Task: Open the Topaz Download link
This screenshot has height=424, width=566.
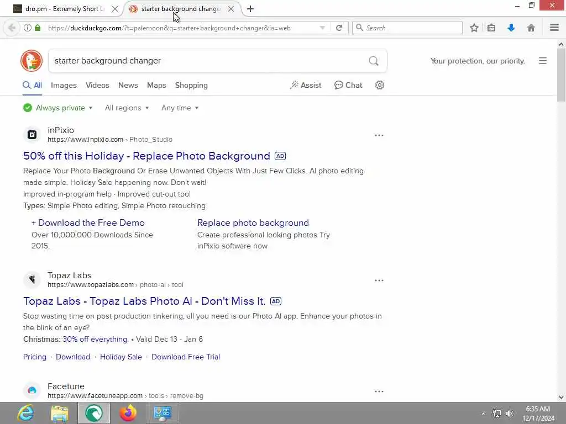Action: coord(73,357)
